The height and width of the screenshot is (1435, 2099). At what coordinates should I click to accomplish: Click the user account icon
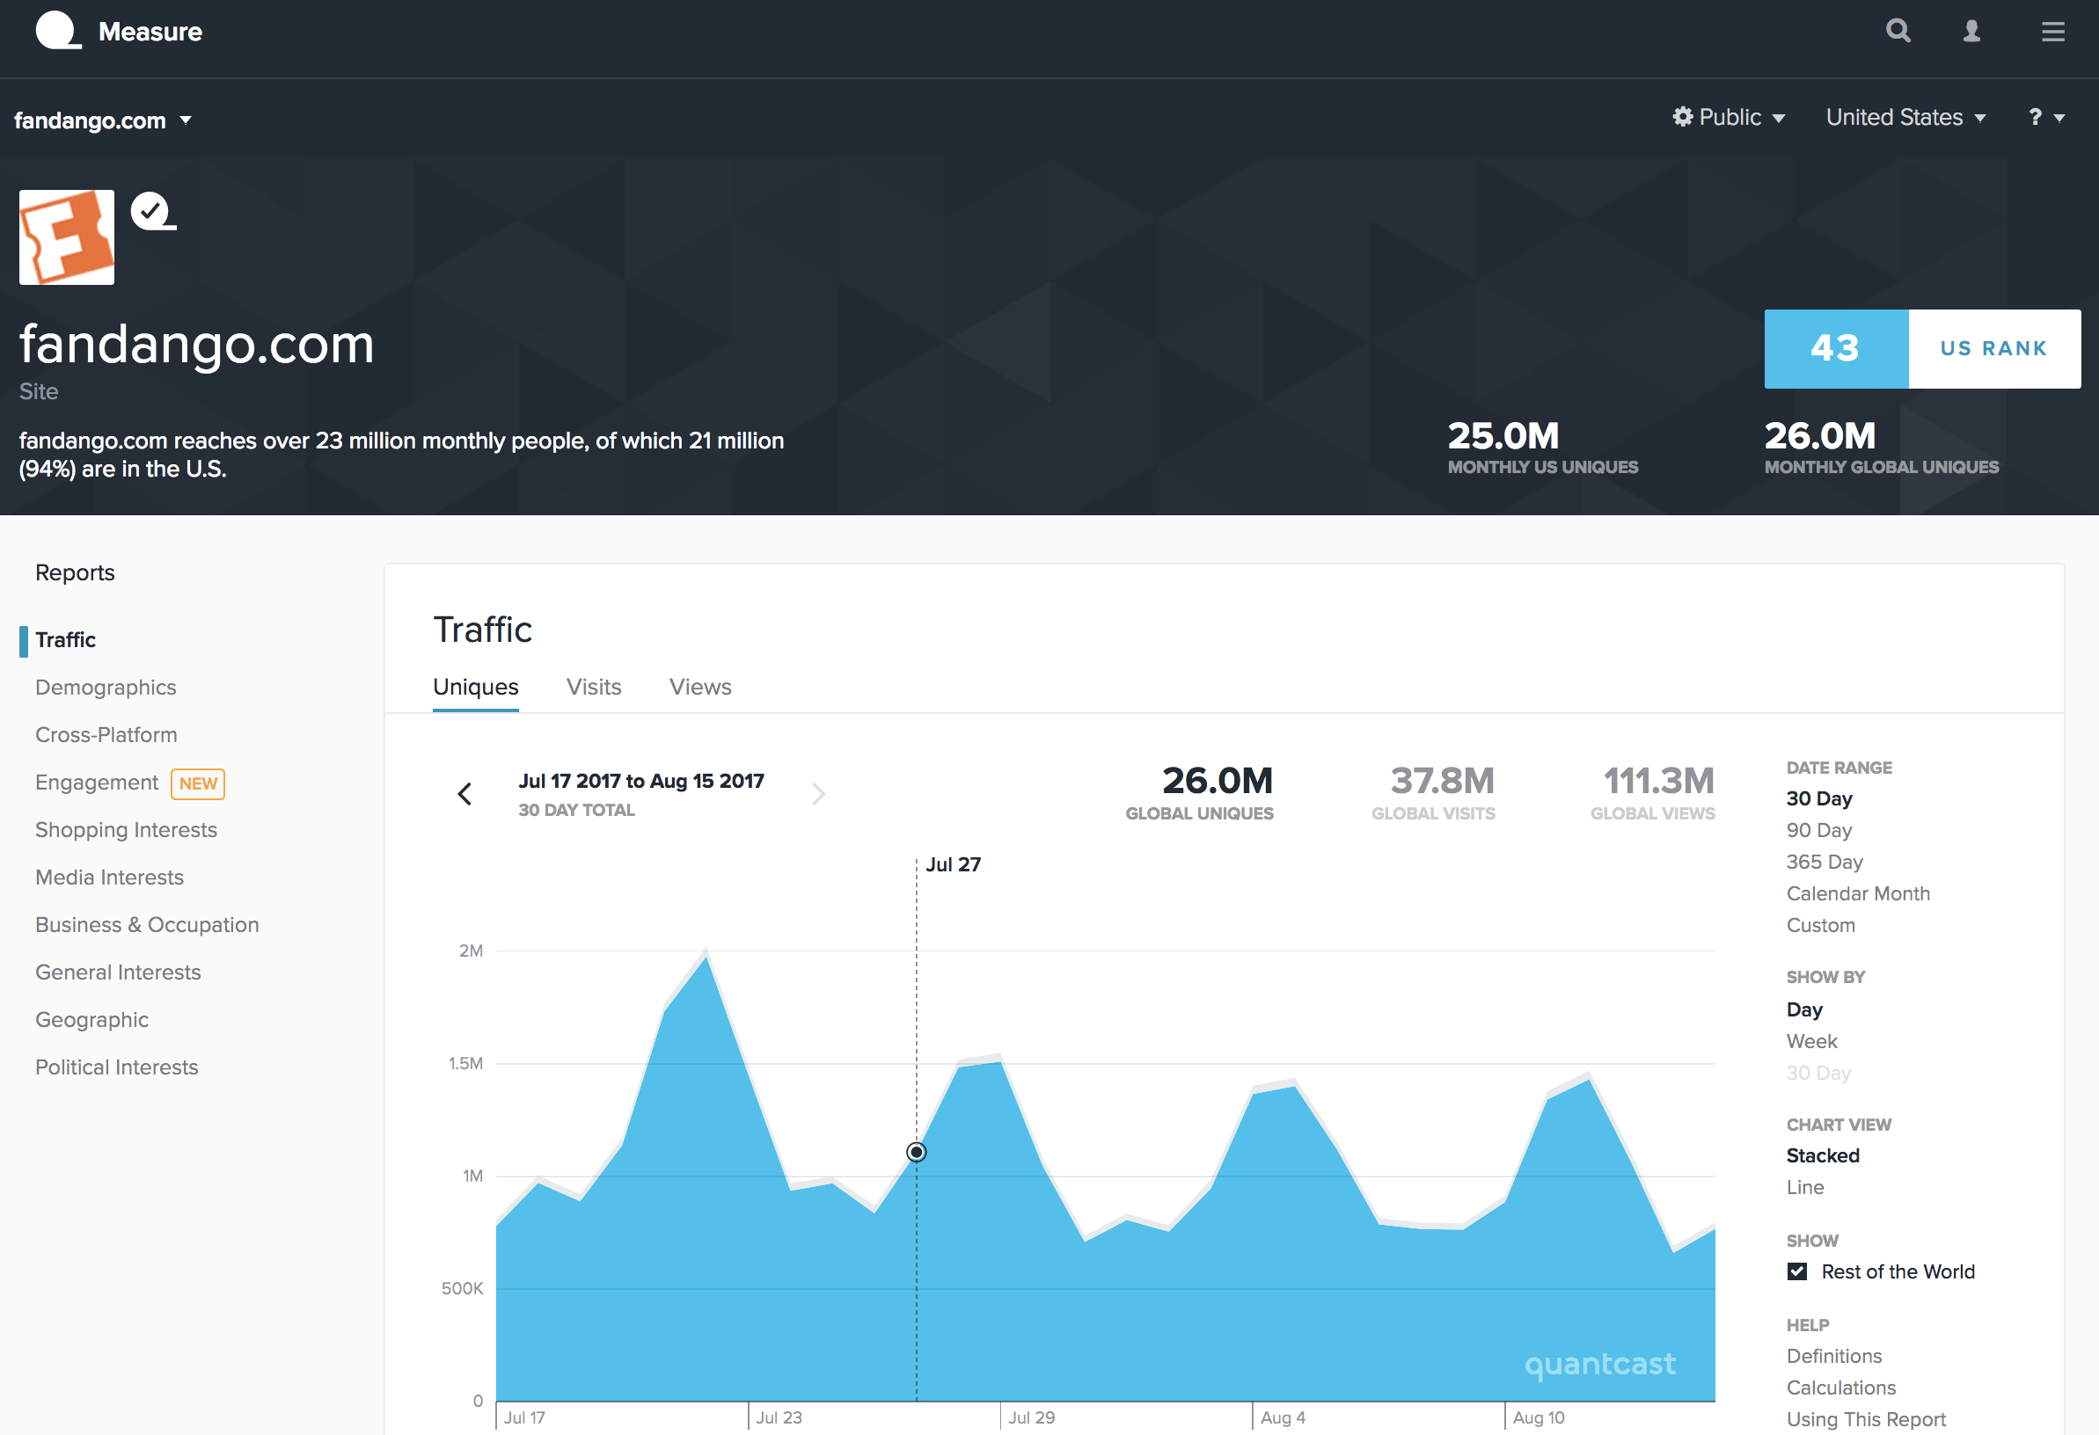(1971, 31)
